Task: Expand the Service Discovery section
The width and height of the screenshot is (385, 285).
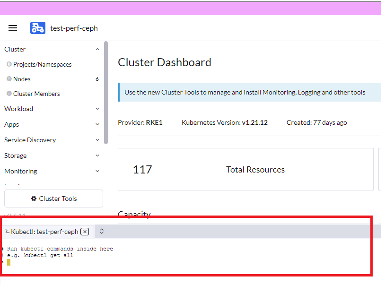Action: 97,140
